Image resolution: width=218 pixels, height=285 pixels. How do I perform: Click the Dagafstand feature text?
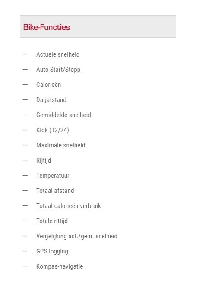coord(51,100)
